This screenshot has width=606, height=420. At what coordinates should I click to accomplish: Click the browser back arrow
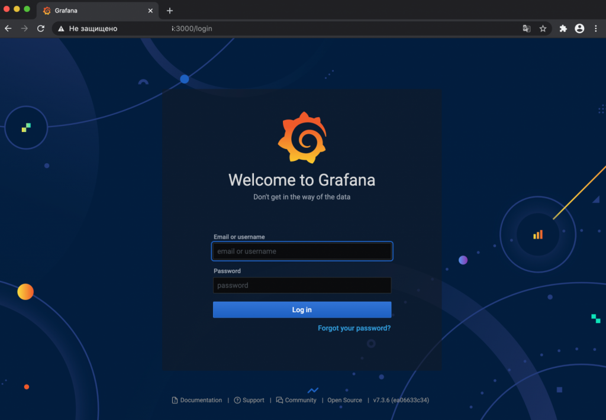(8, 28)
